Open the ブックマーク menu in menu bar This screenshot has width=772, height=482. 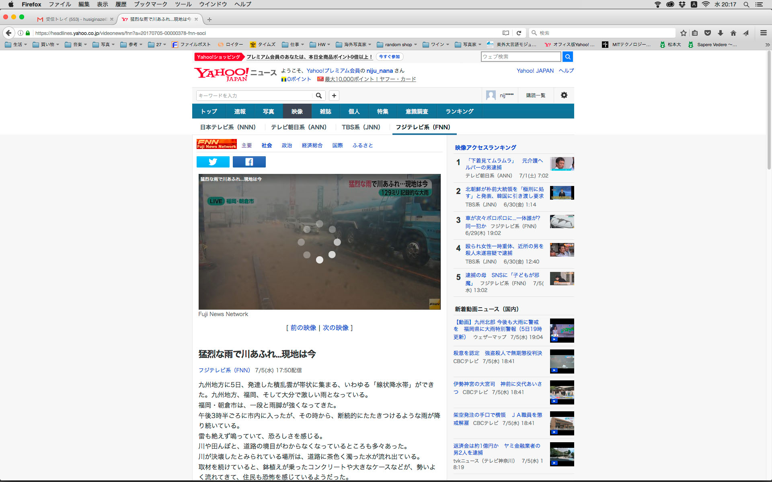(150, 4)
